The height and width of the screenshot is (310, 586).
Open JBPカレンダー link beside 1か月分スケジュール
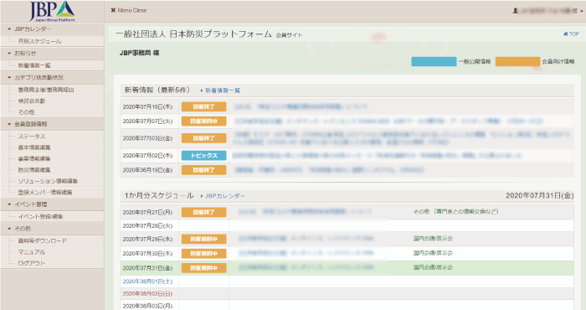(x=223, y=196)
